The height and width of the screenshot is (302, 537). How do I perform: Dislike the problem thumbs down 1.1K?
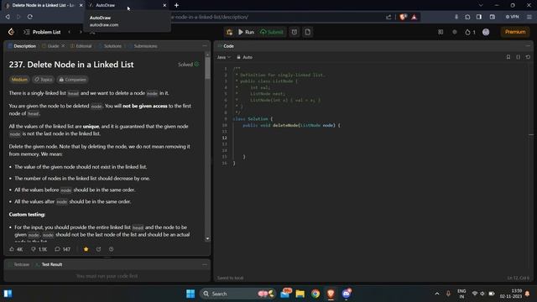[x=39, y=249]
